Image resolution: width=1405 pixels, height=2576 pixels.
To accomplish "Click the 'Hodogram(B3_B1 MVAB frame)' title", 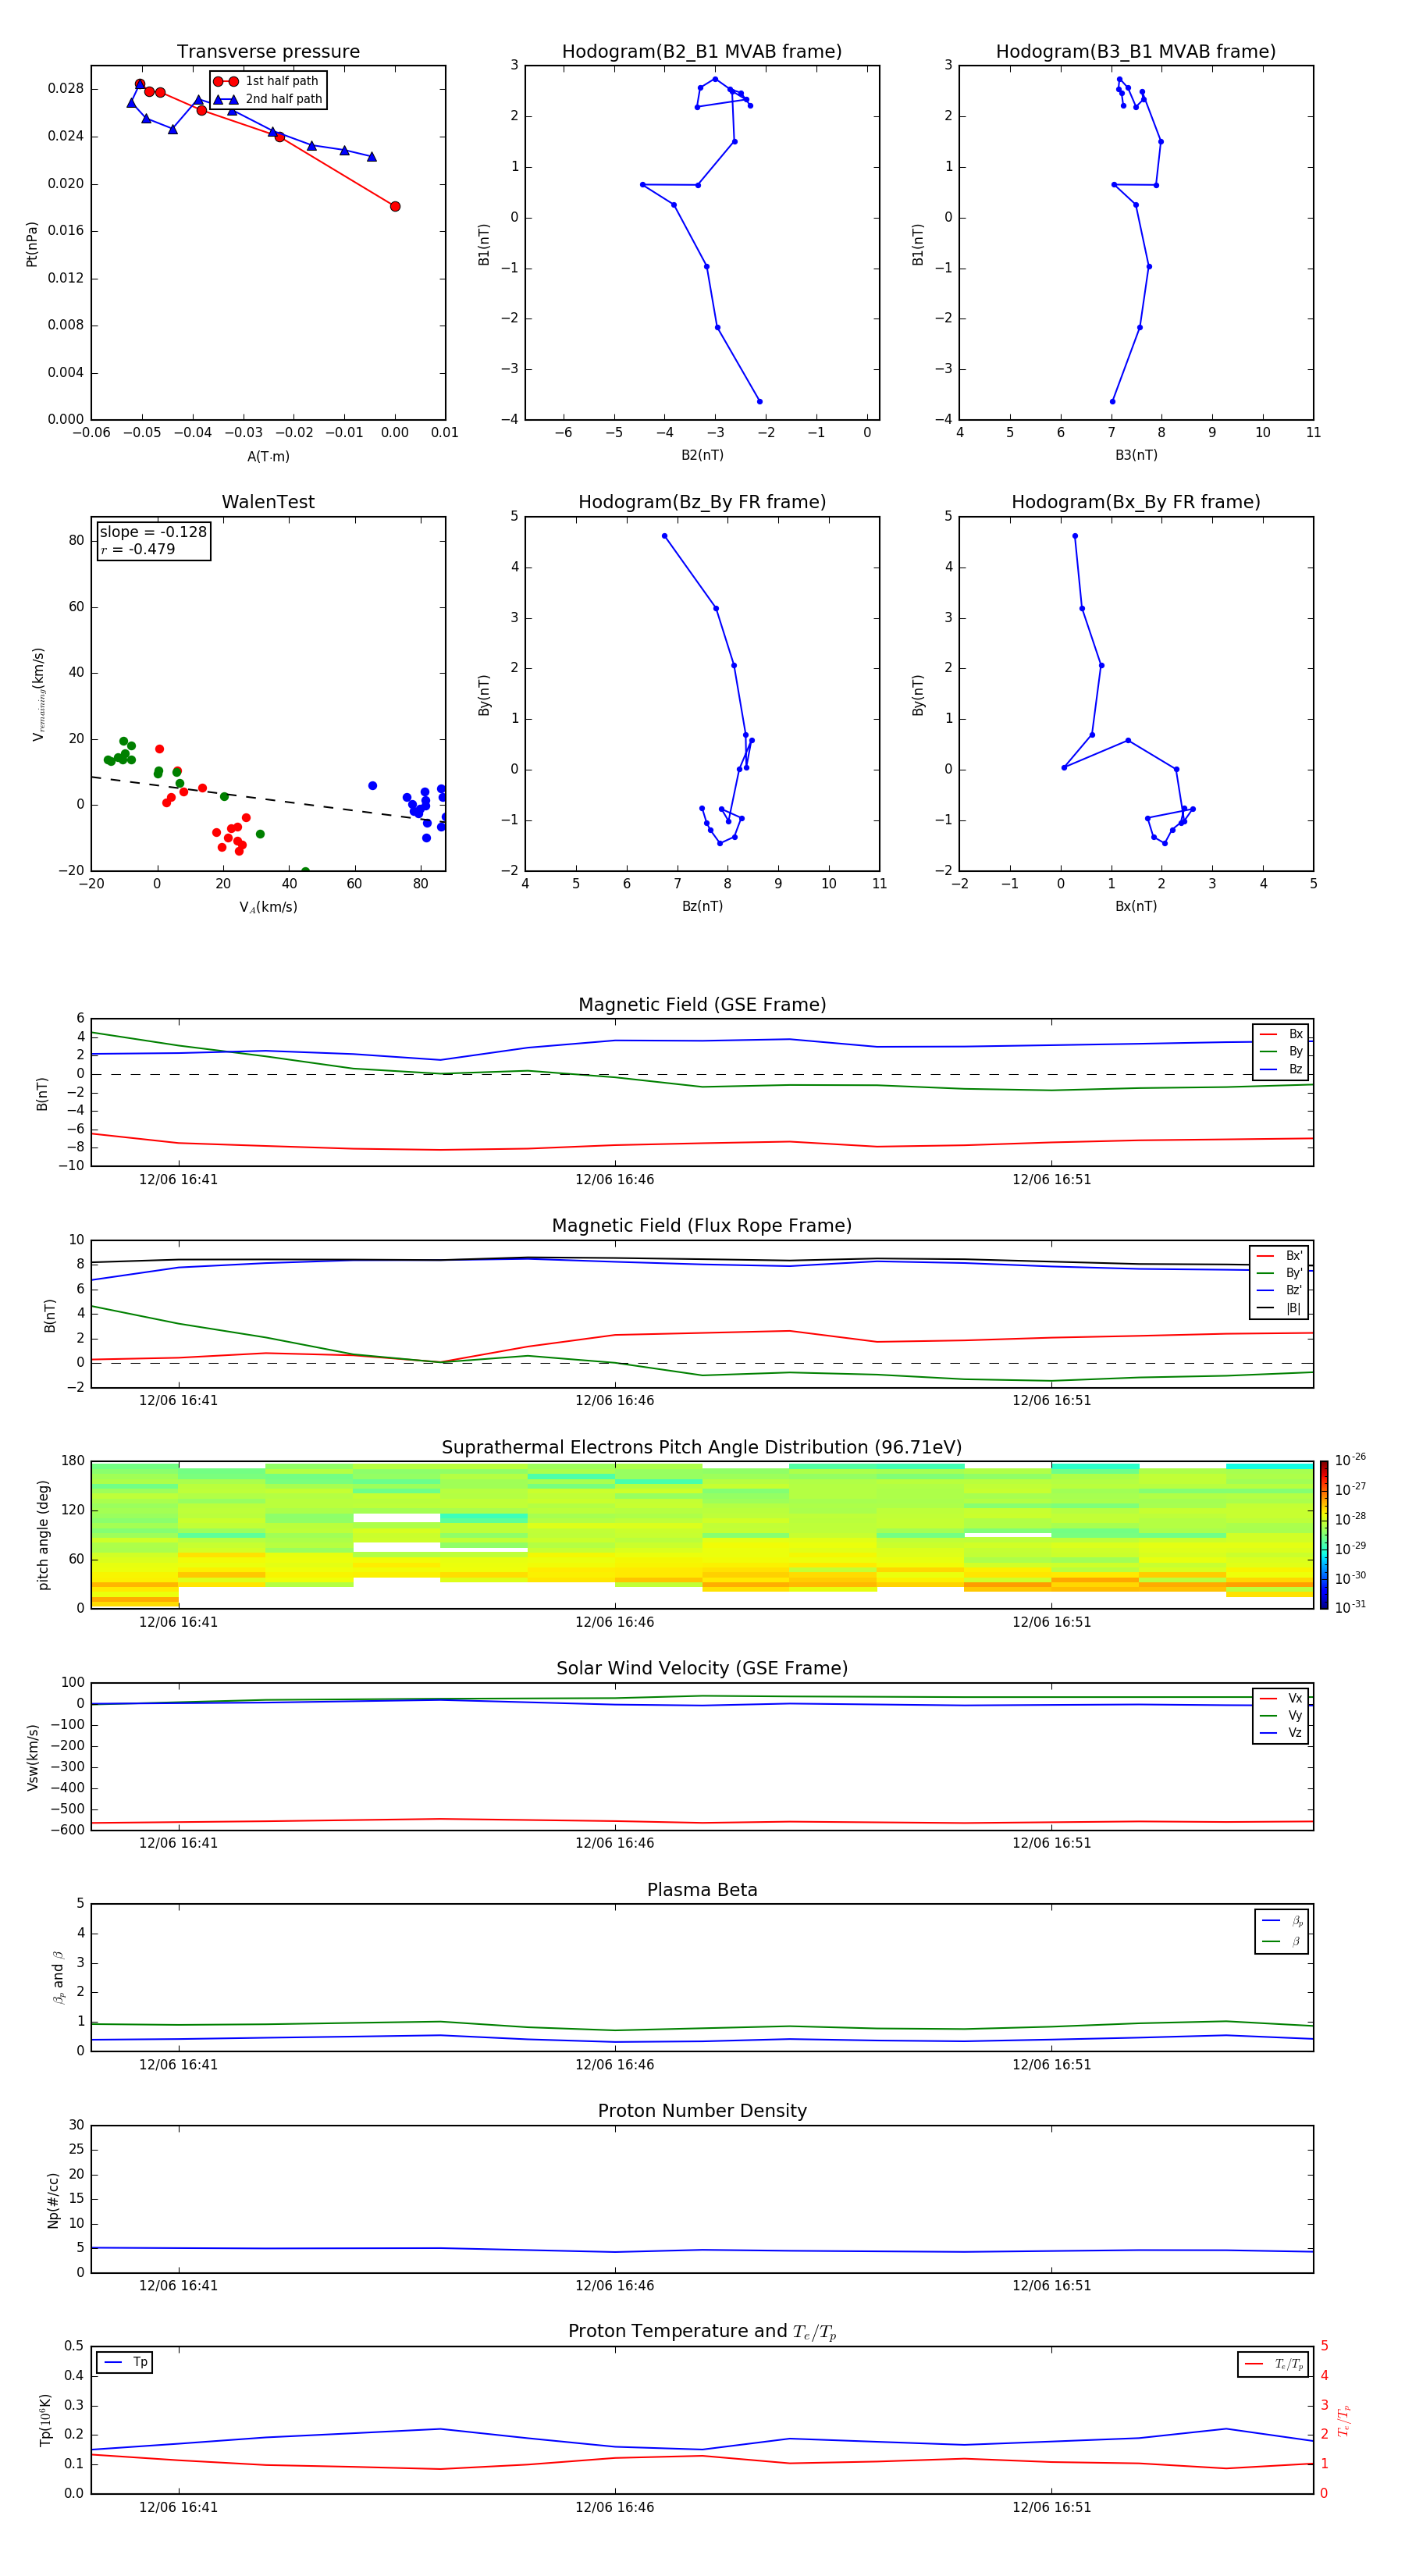I will [x=1136, y=52].
